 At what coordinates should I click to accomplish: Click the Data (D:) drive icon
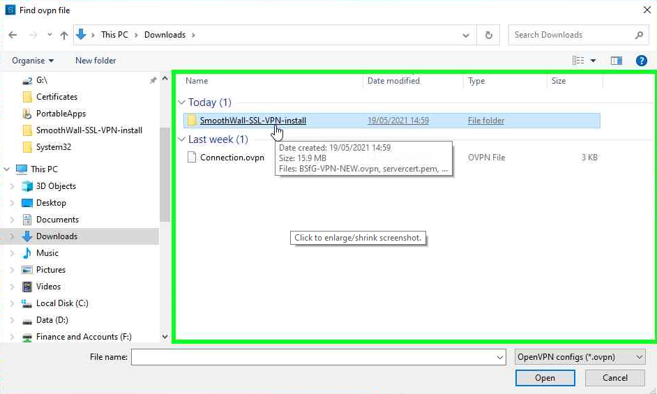27,321
